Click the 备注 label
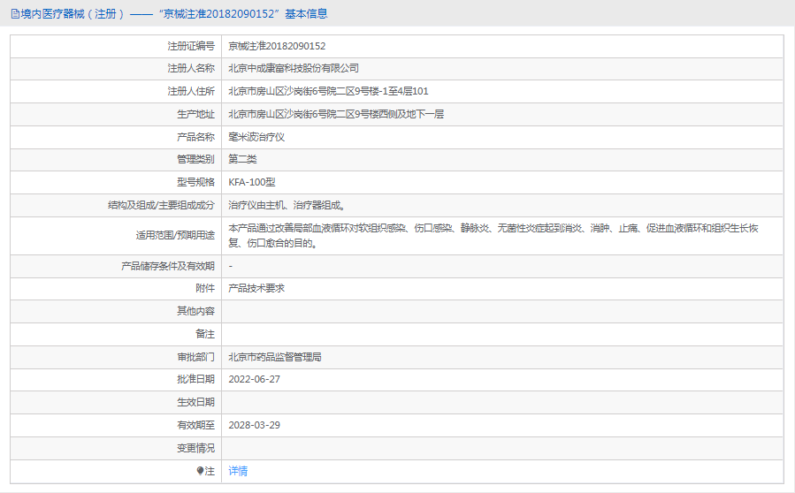Image resolution: width=795 pixels, height=493 pixels. point(205,334)
